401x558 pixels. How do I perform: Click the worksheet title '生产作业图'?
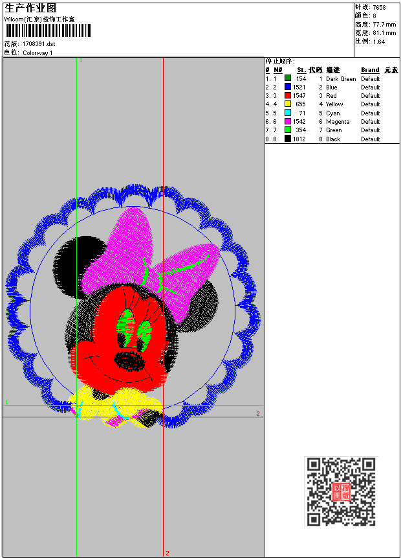point(30,8)
